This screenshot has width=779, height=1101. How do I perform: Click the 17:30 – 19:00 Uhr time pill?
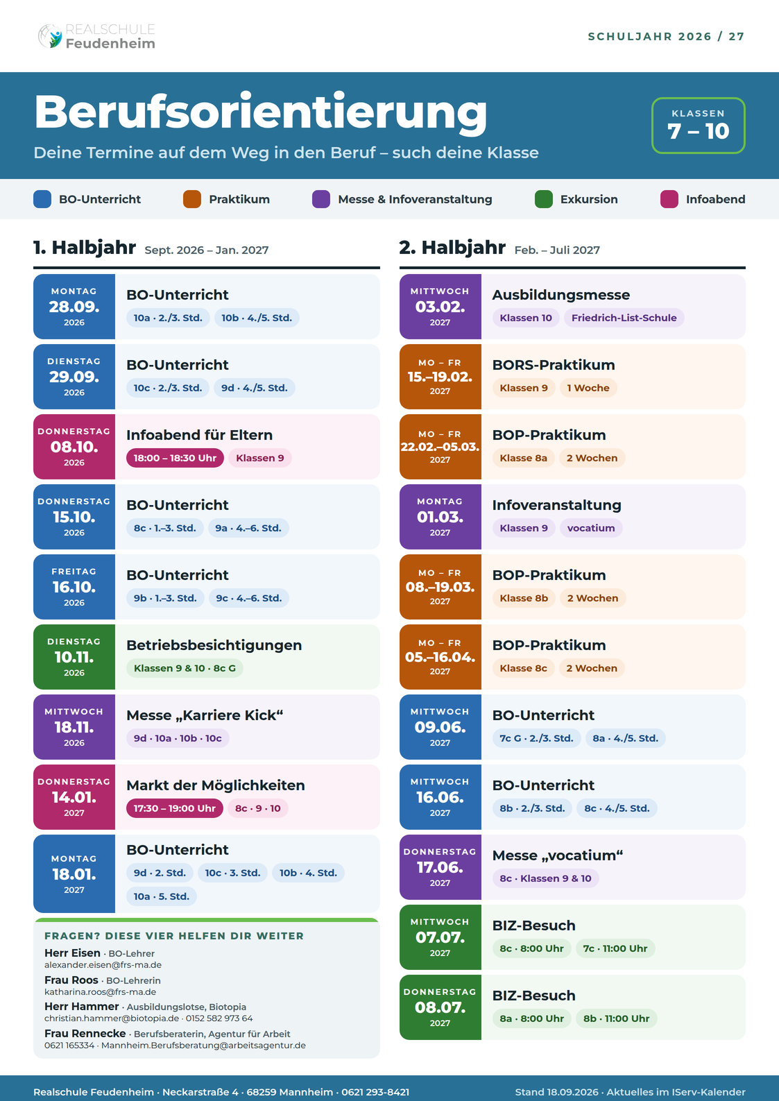(175, 808)
